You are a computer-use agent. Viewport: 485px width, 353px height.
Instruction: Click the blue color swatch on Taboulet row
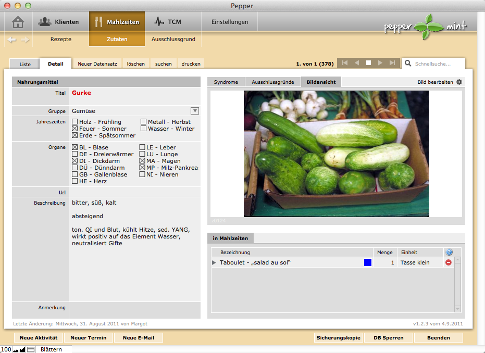coord(368,262)
